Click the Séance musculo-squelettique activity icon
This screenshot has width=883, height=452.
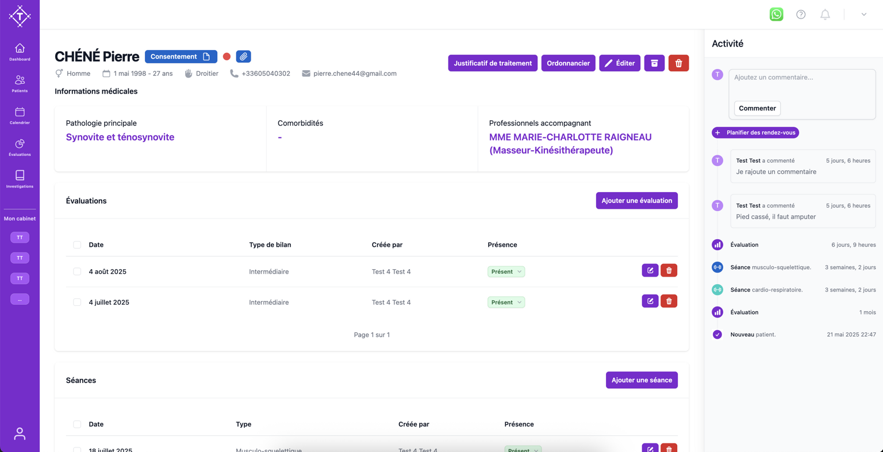717,267
